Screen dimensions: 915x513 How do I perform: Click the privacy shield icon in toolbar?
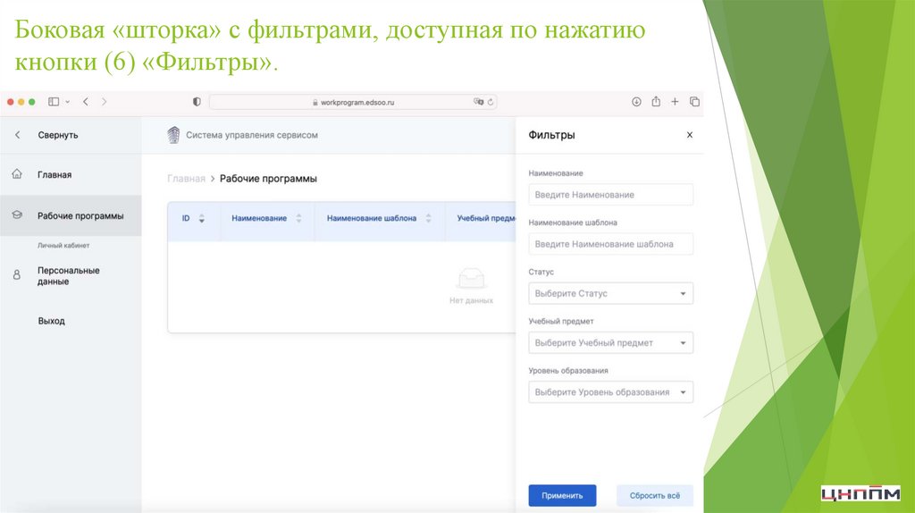(x=197, y=102)
